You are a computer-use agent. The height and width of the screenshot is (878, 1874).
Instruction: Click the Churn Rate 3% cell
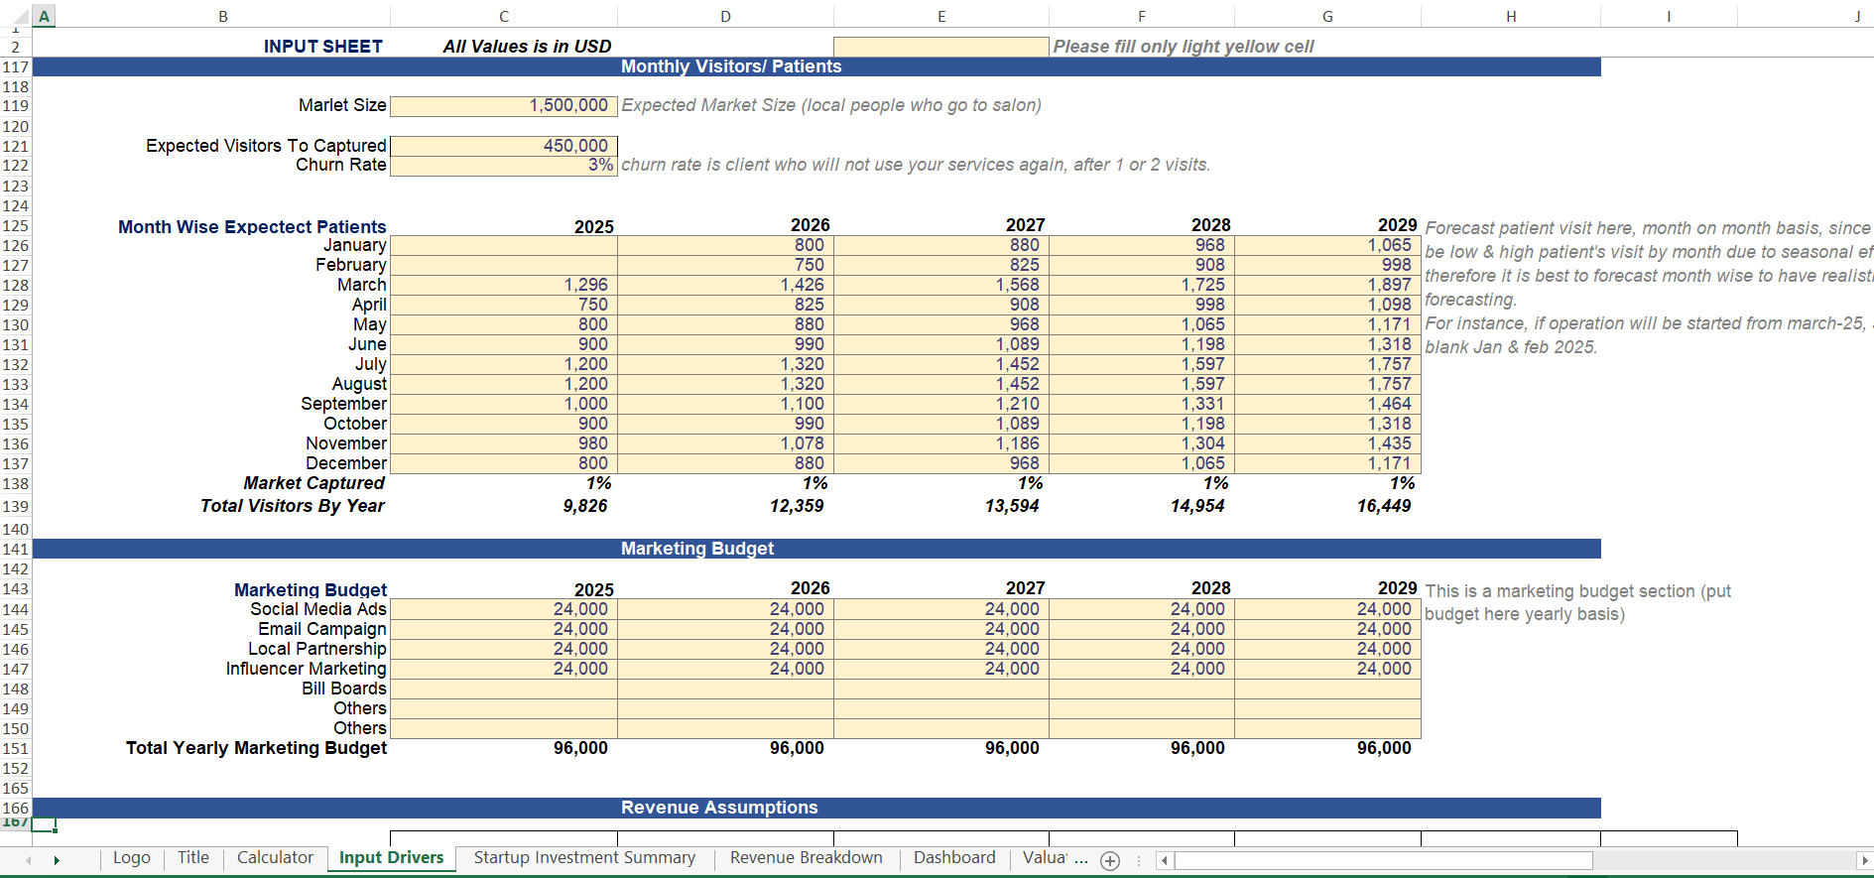point(504,166)
